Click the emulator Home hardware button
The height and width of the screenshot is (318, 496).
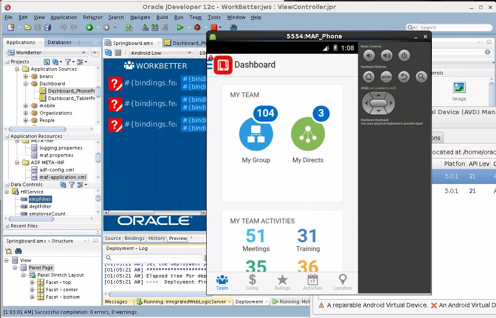(x=369, y=77)
